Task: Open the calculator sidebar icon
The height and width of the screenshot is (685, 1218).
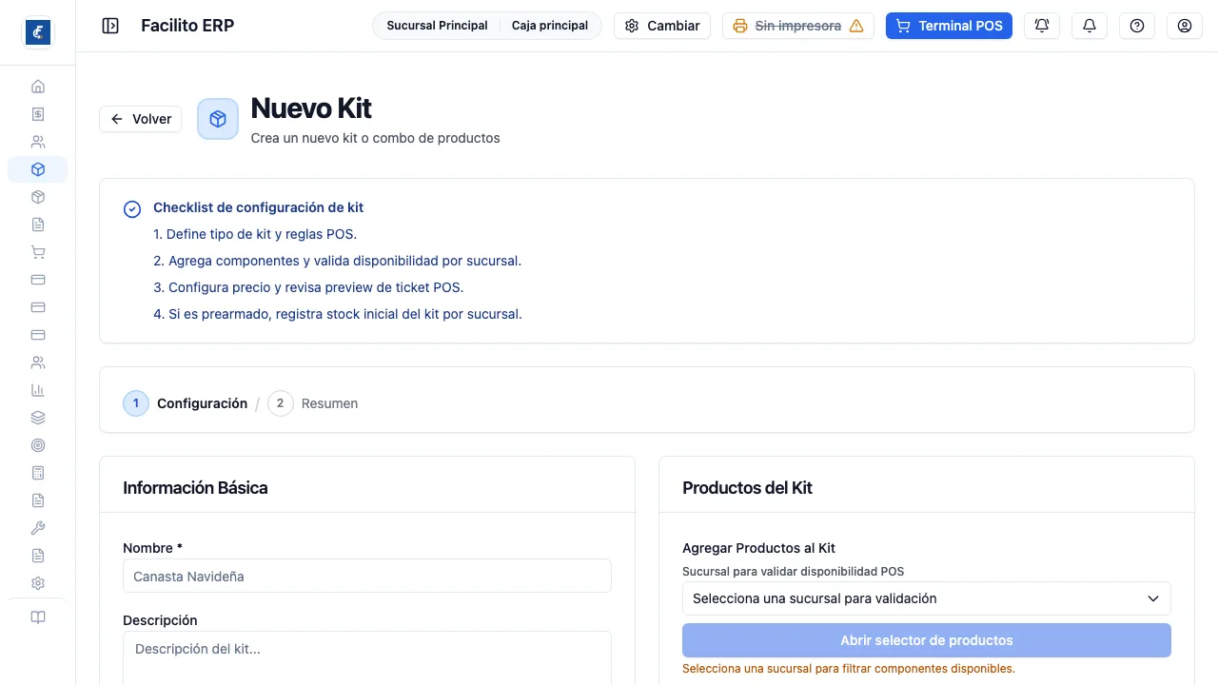Action: [x=38, y=473]
